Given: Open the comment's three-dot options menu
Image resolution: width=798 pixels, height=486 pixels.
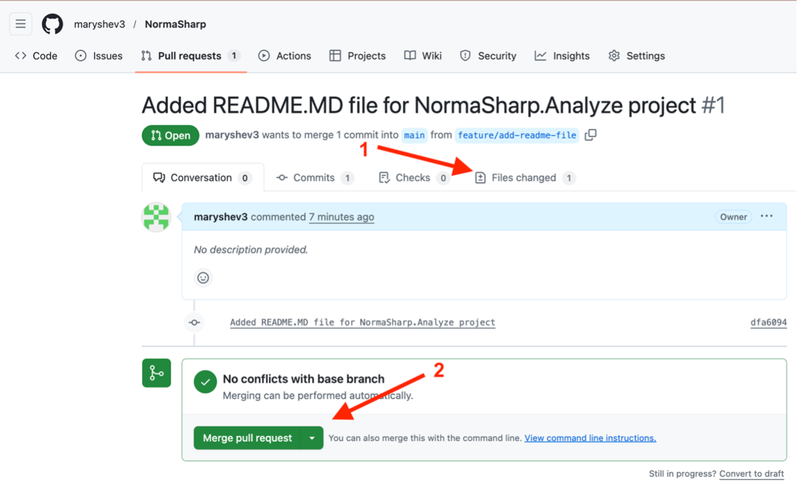Looking at the screenshot, I should [x=766, y=216].
